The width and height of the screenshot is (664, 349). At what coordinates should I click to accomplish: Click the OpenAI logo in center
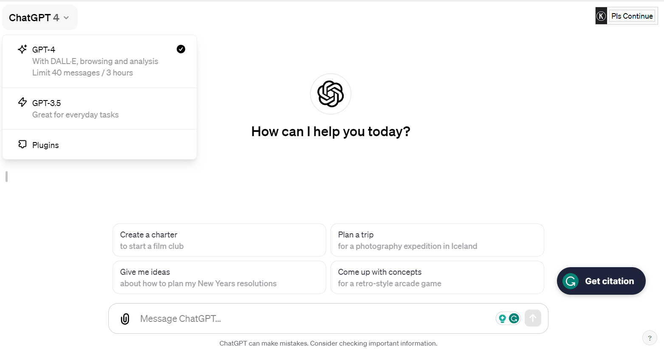[x=331, y=94]
